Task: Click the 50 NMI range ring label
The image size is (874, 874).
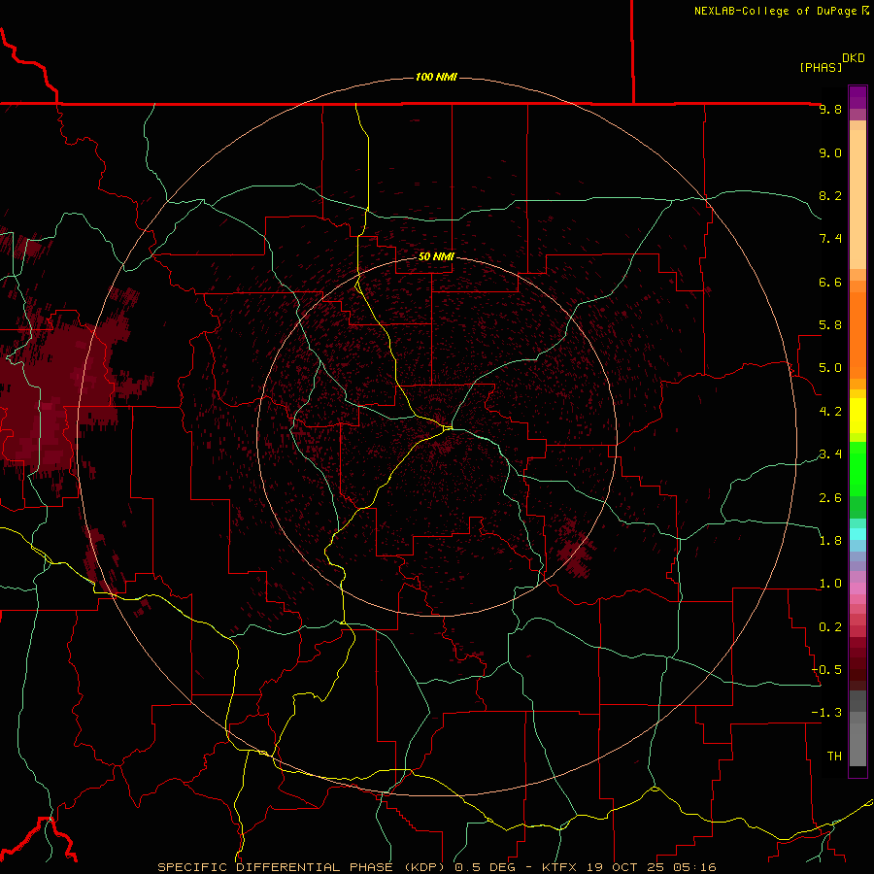Action: tap(436, 256)
